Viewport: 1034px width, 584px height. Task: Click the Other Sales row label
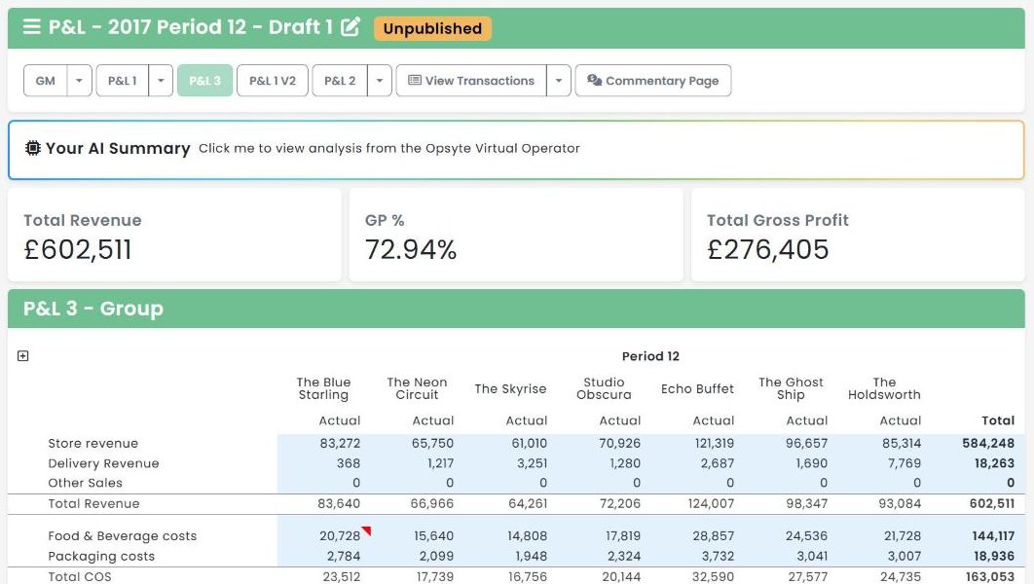click(85, 483)
